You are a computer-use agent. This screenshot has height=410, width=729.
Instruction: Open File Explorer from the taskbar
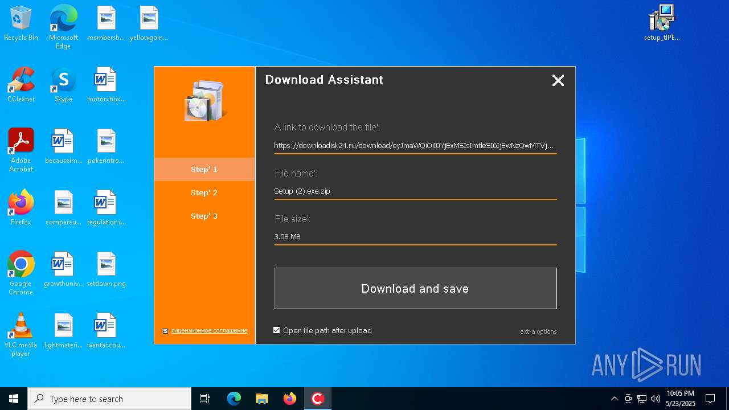point(261,399)
